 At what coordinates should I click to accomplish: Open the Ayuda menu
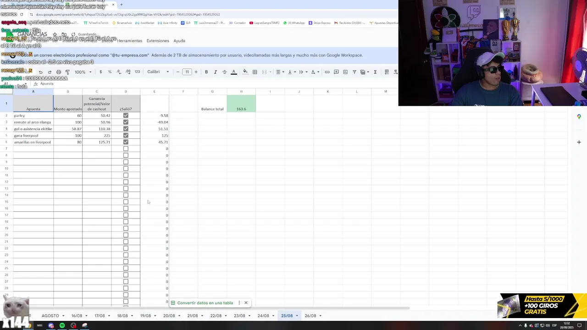[x=179, y=41]
